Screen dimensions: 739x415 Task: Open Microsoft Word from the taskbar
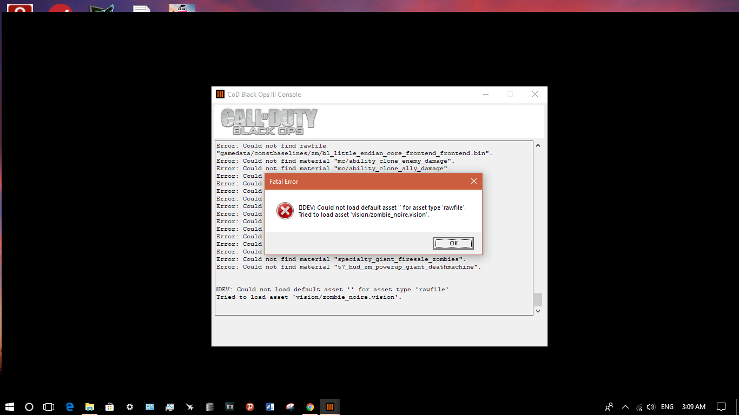(270, 407)
